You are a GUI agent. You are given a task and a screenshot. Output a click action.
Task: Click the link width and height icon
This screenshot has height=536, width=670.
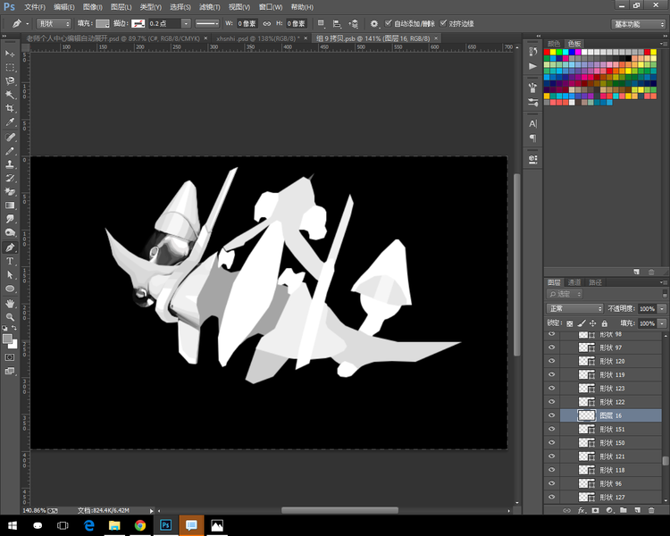[267, 23]
